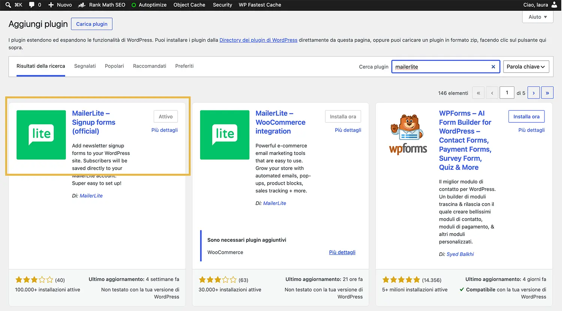The height and width of the screenshot is (311, 562).
Task: Switch to the Raccomandati tab
Action: [149, 66]
